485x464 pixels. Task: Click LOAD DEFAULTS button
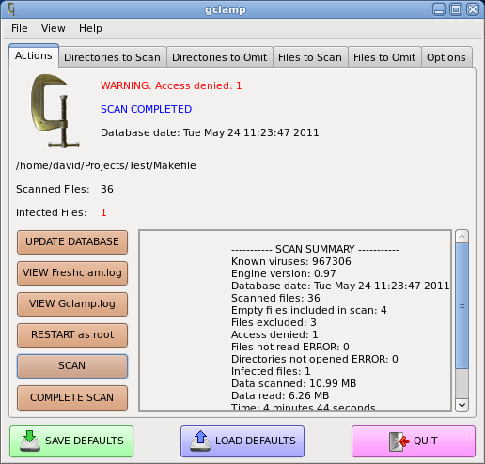click(242, 441)
